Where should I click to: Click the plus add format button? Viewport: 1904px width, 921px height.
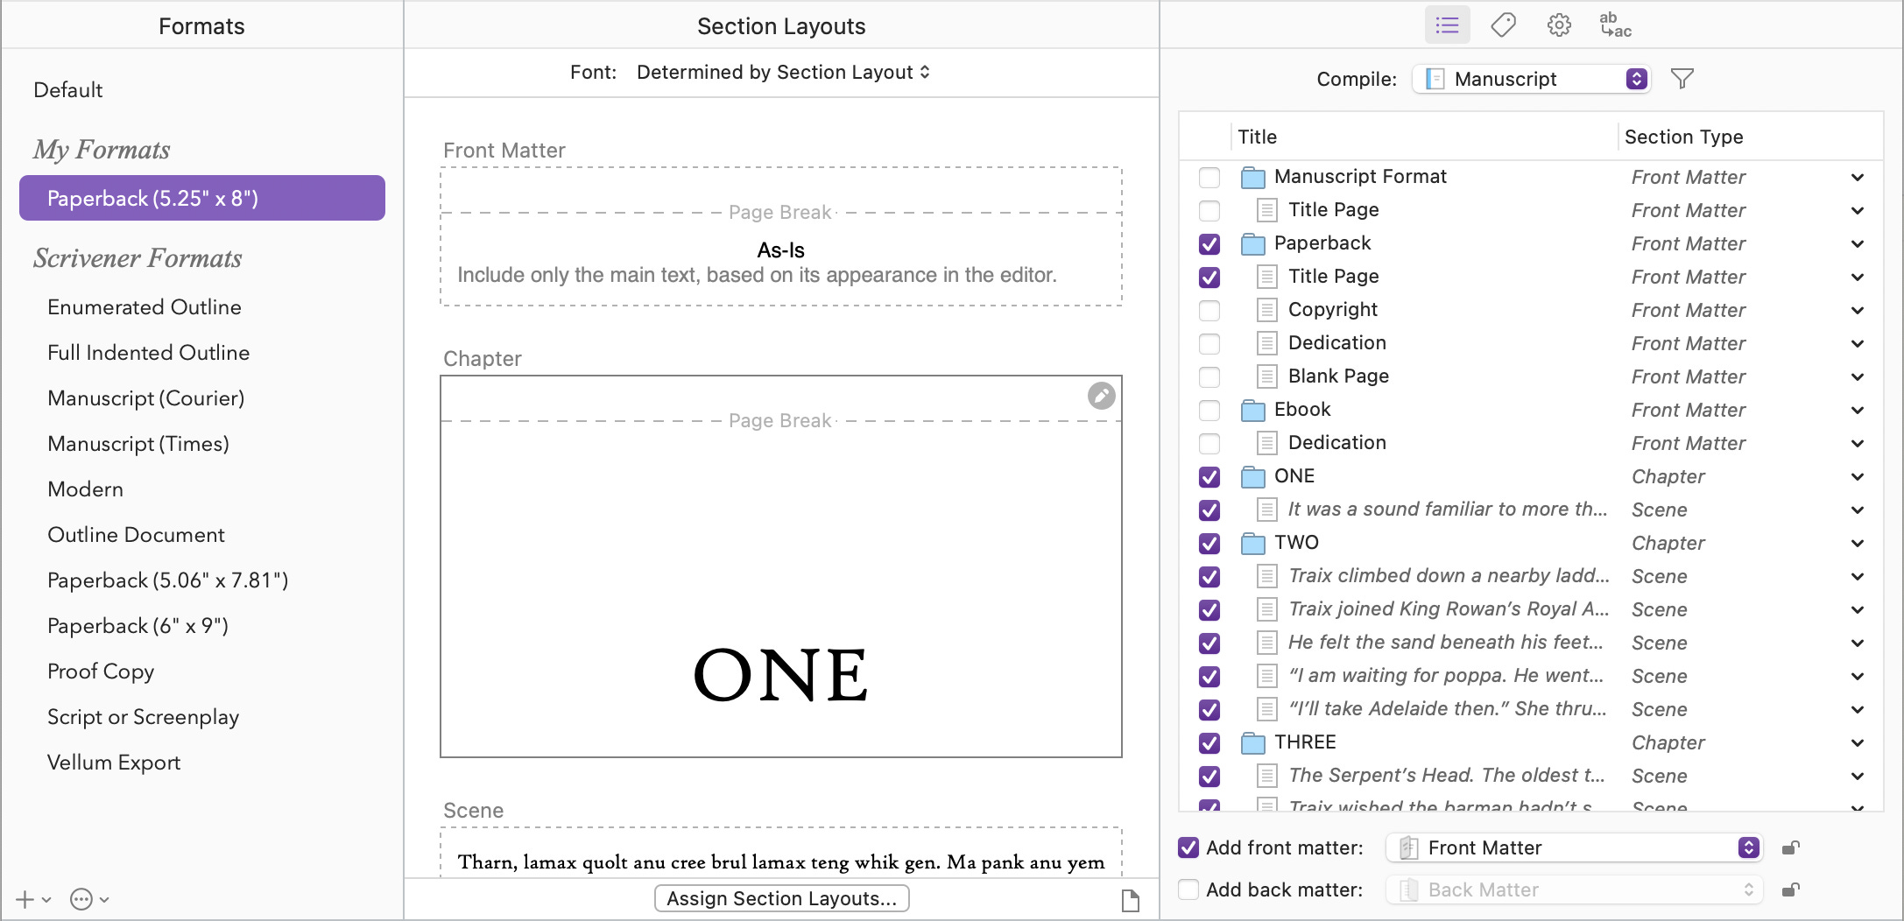click(x=25, y=899)
